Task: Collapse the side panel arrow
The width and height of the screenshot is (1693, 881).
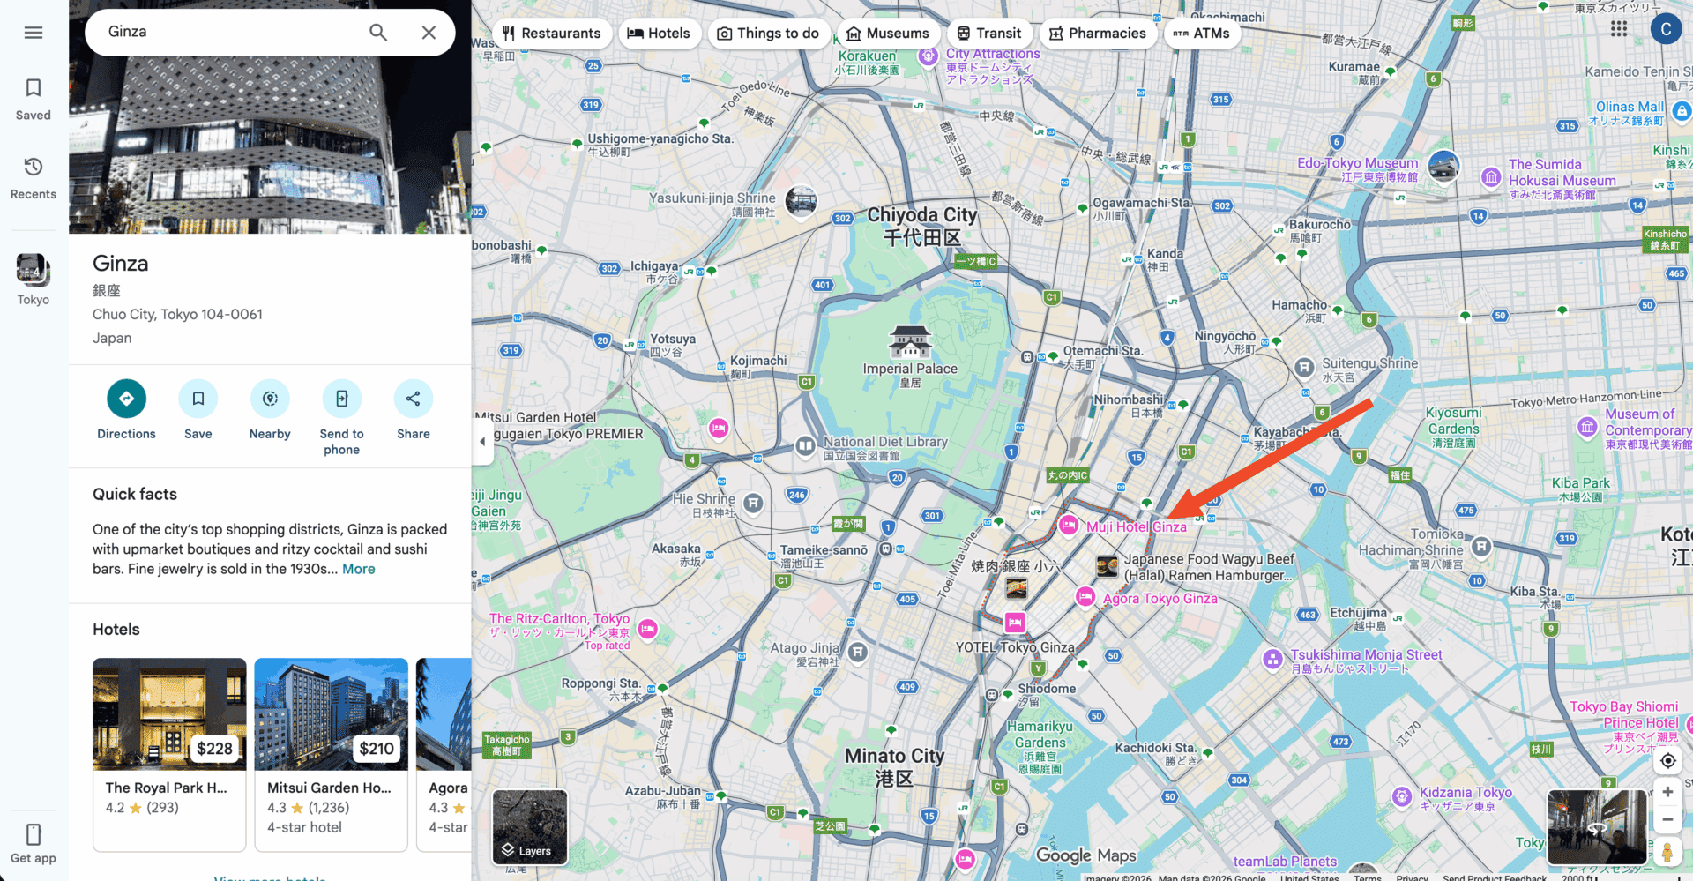Action: [x=482, y=441]
